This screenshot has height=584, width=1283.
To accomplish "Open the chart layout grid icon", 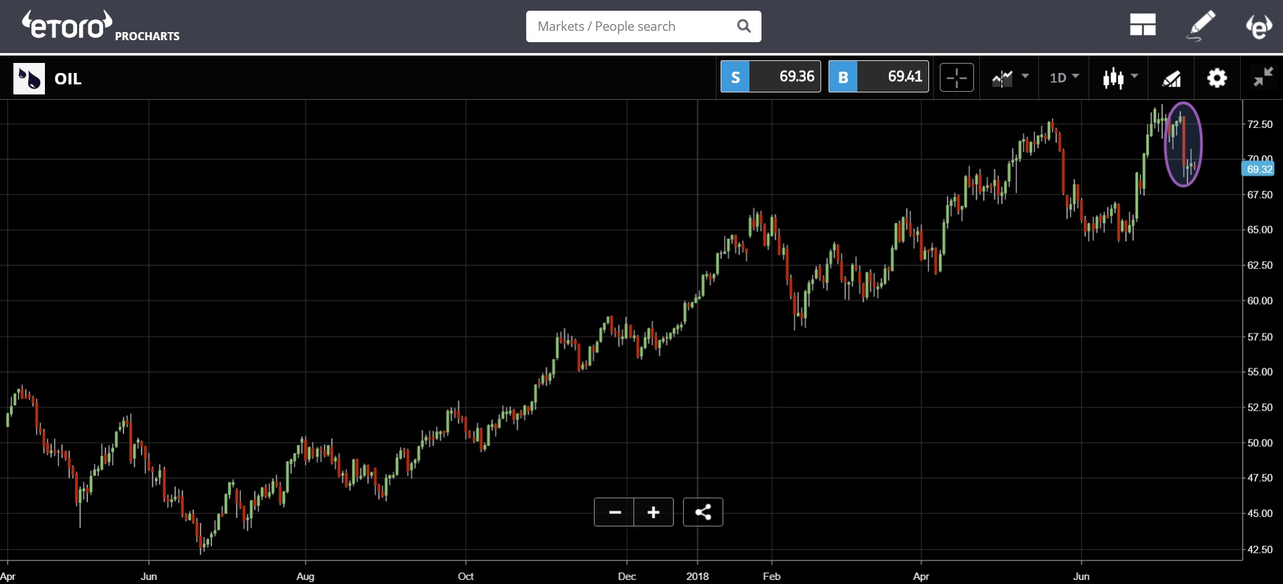I will [x=1142, y=25].
